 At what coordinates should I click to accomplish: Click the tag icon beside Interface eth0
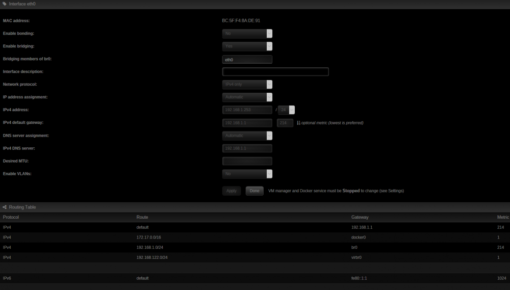click(5, 4)
